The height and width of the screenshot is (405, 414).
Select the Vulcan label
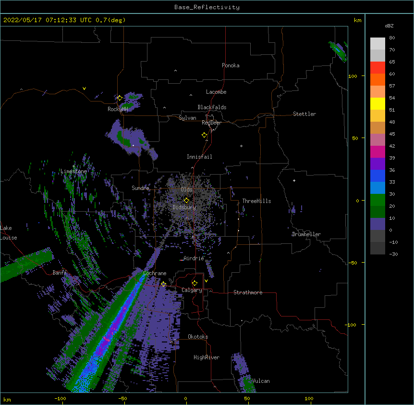261,381
